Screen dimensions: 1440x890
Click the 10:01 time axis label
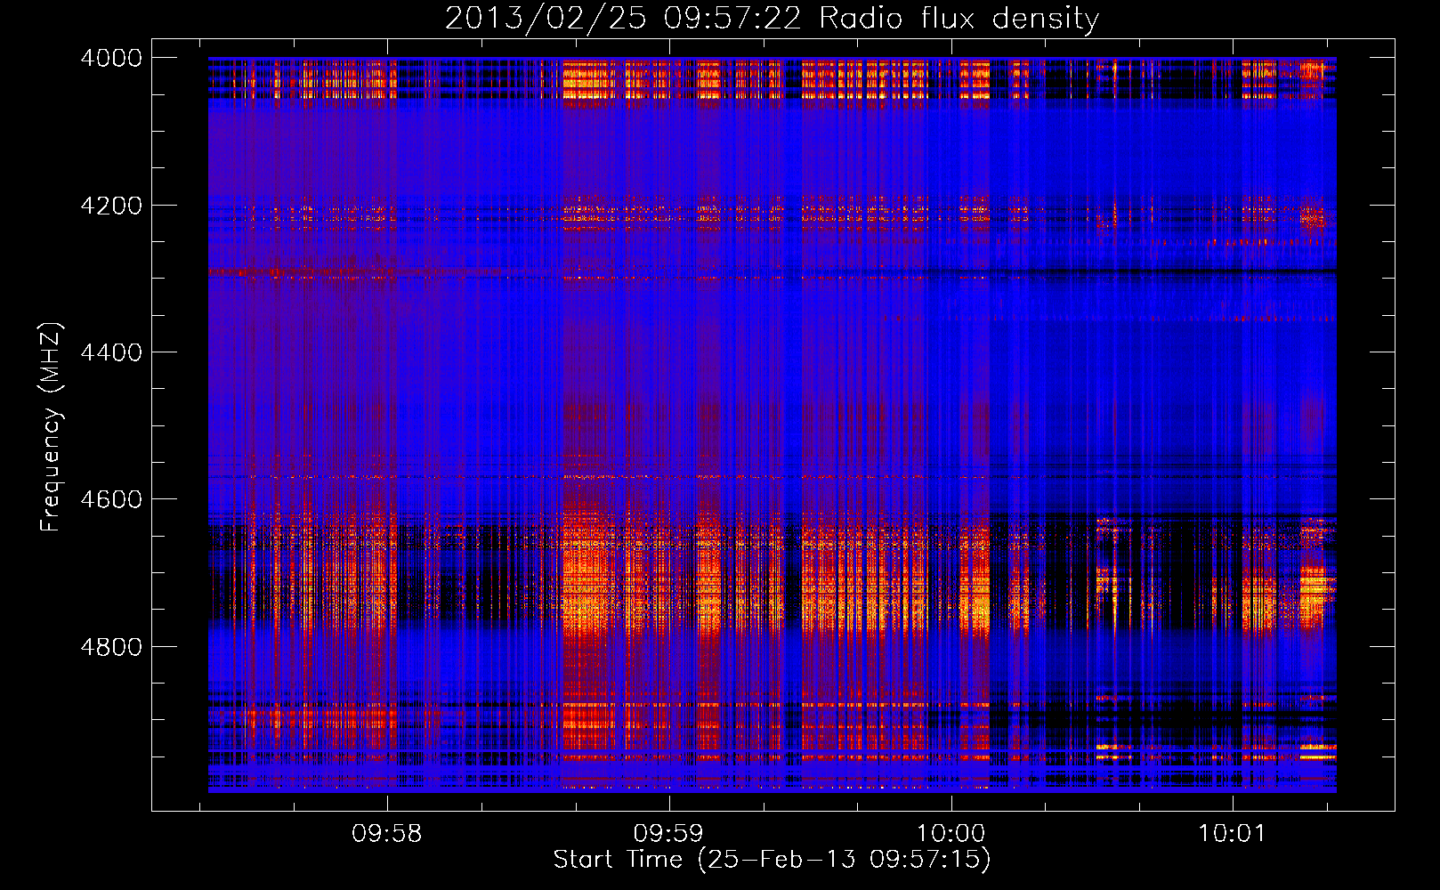click(1232, 834)
